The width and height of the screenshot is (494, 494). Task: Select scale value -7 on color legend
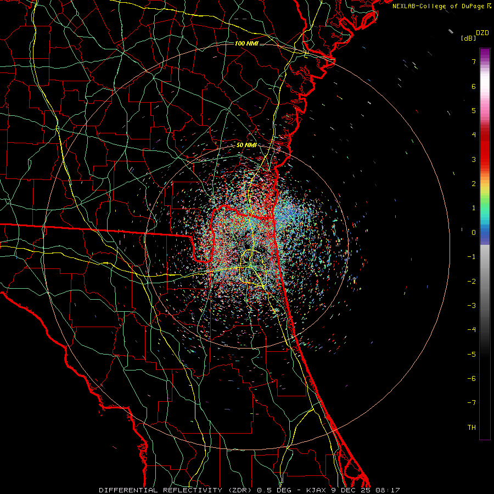coord(471,403)
